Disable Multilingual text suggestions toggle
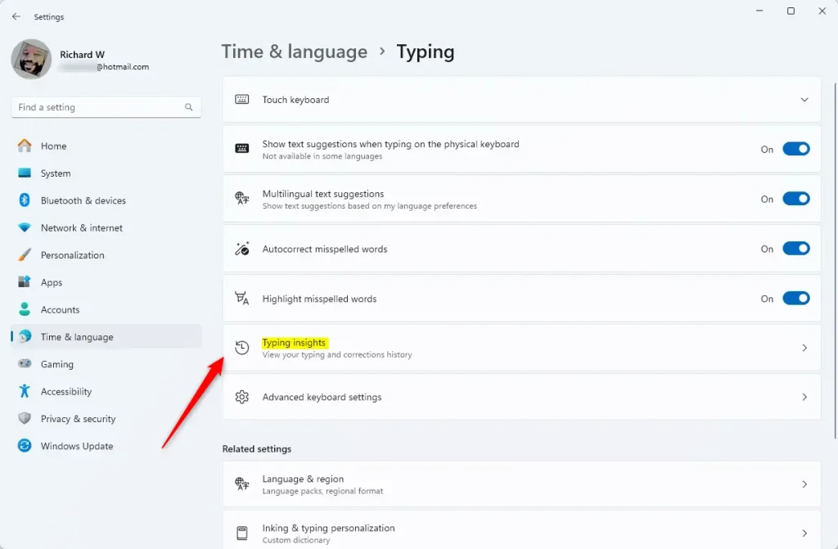The width and height of the screenshot is (838, 549). pyautogui.click(x=795, y=199)
